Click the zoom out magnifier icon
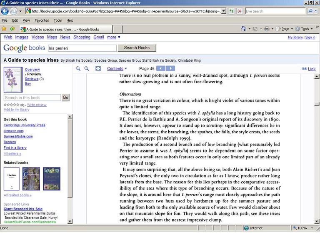Viewport: 320px width, 240px height. point(78,69)
